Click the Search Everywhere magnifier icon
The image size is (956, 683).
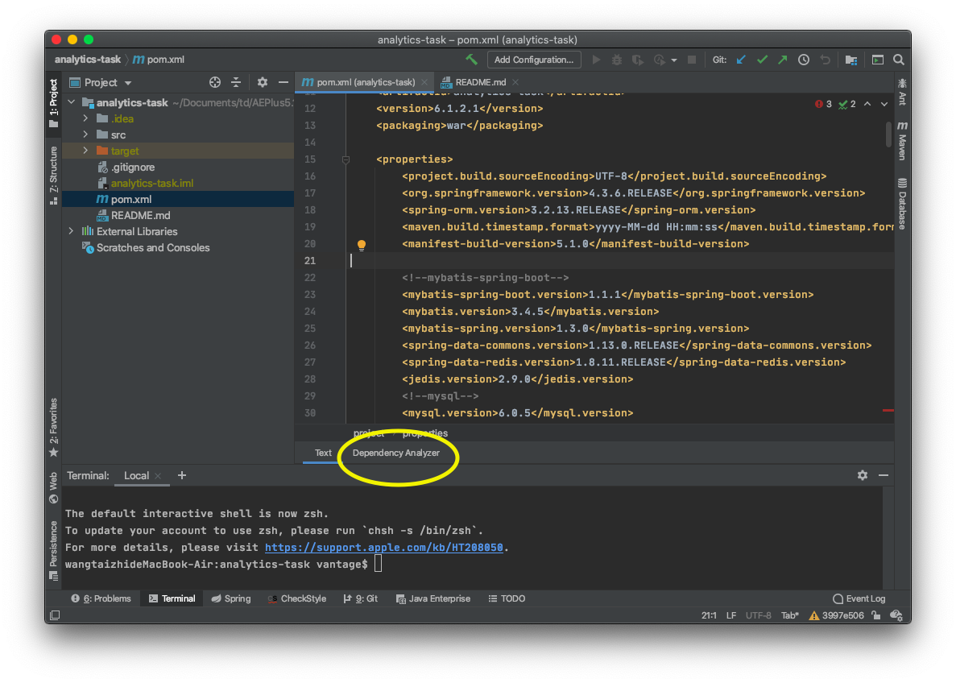899,60
